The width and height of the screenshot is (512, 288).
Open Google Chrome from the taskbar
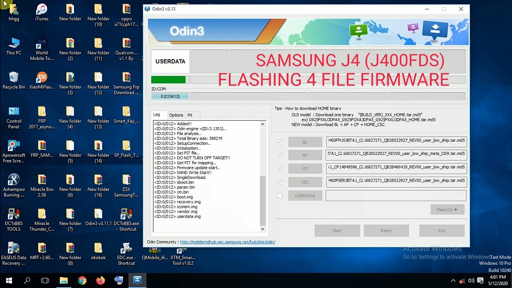click(82, 280)
